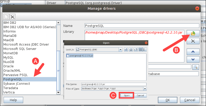Remove library entry with X button

click(193, 41)
